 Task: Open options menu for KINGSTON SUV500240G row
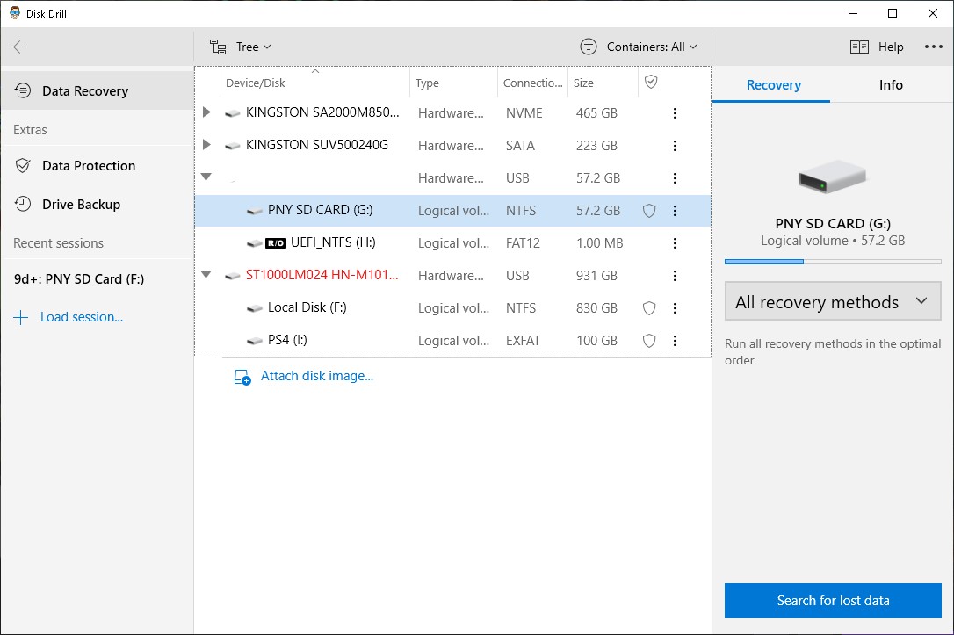click(x=675, y=146)
